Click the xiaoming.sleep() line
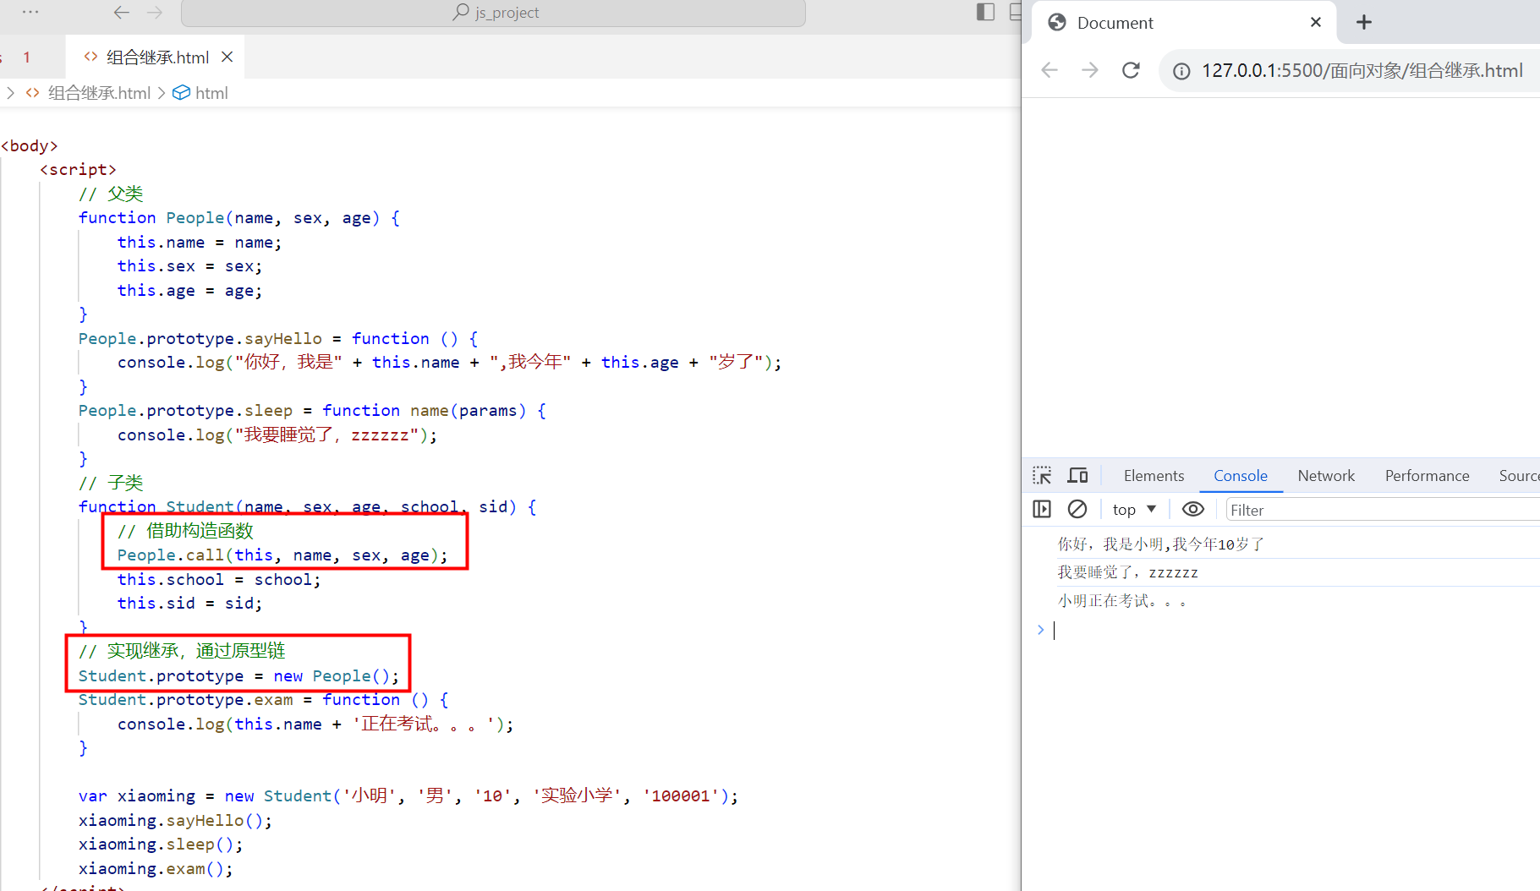This screenshot has width=1540, height=891. [x=161, y=845]
